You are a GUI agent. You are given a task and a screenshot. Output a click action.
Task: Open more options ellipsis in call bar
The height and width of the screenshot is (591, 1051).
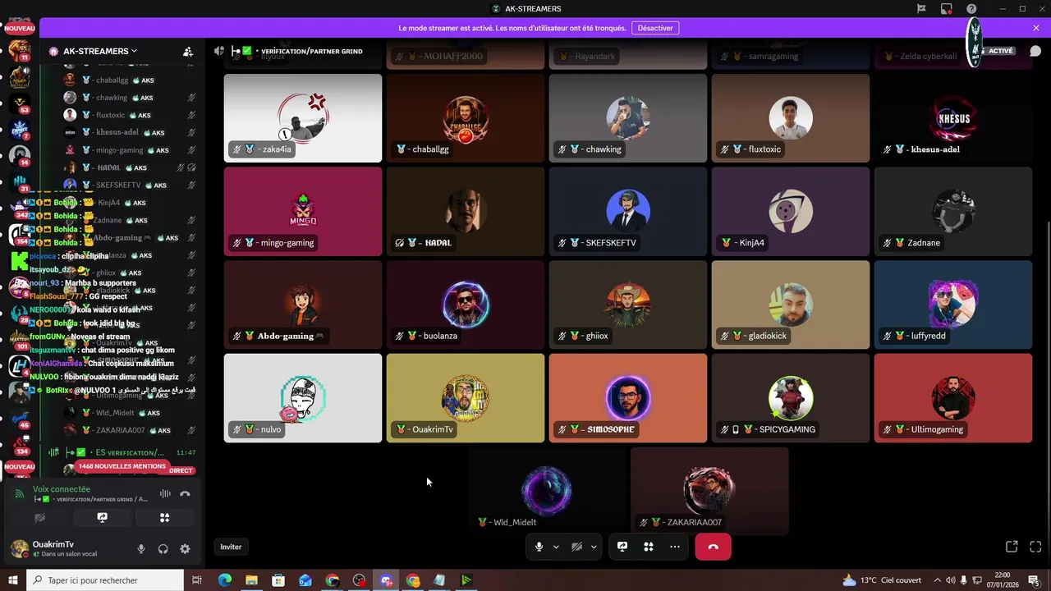pos(674,547)
